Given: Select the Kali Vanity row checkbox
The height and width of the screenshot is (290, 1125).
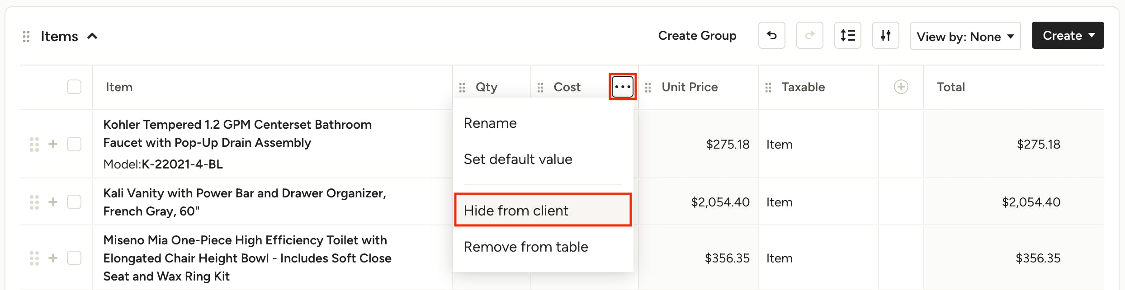Looking at the screenshot, I should coord(74,202).
